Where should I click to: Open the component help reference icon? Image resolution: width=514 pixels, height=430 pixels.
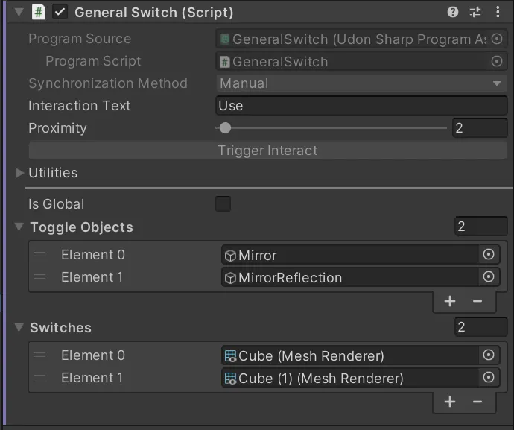(453, 12)
